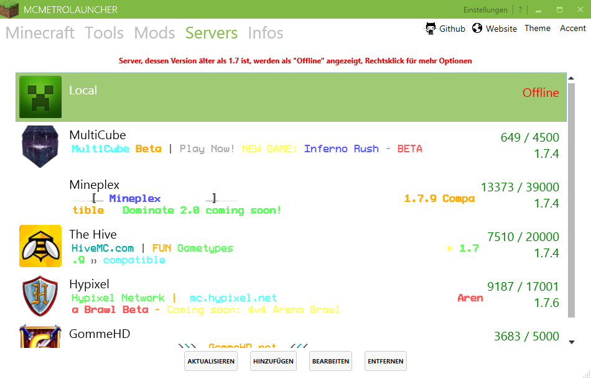Screen dimensions: 591x379
Task: Click the creeper icon on Local server
Action: coord(40,97)
